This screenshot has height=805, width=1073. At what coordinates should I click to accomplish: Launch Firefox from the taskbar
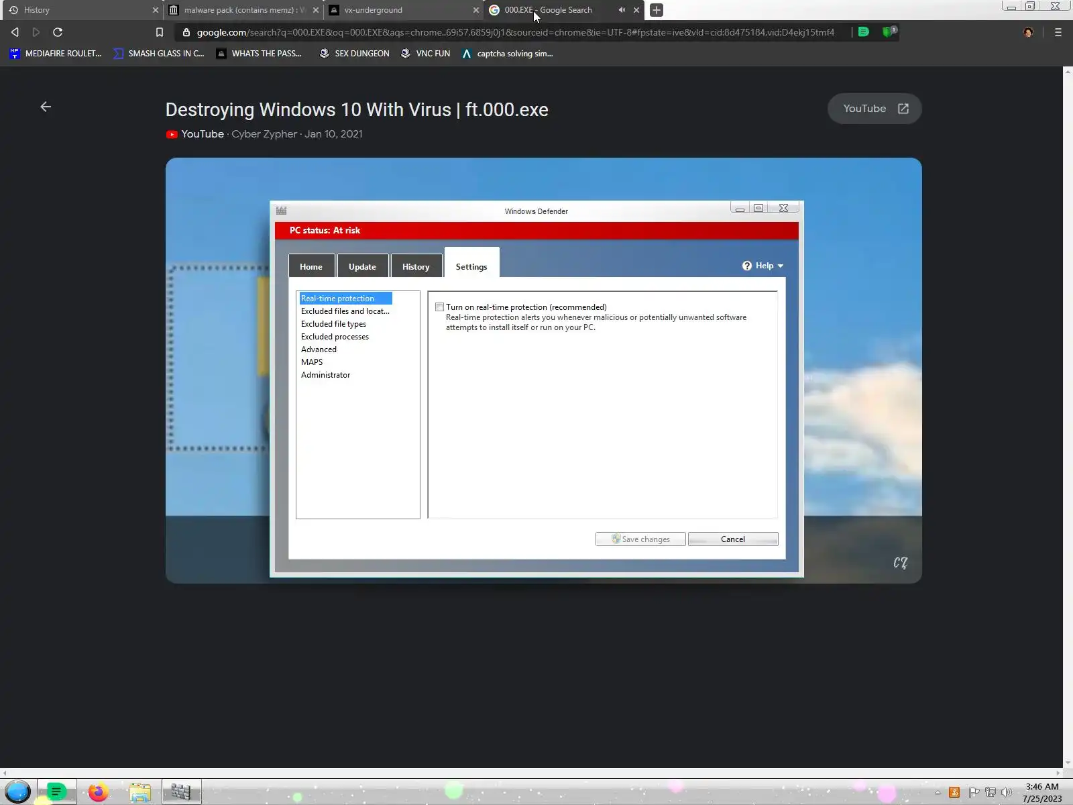(x=99, y=792)
